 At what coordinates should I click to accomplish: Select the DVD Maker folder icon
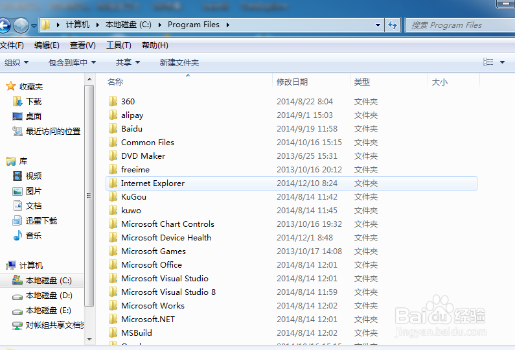[113, 156]
